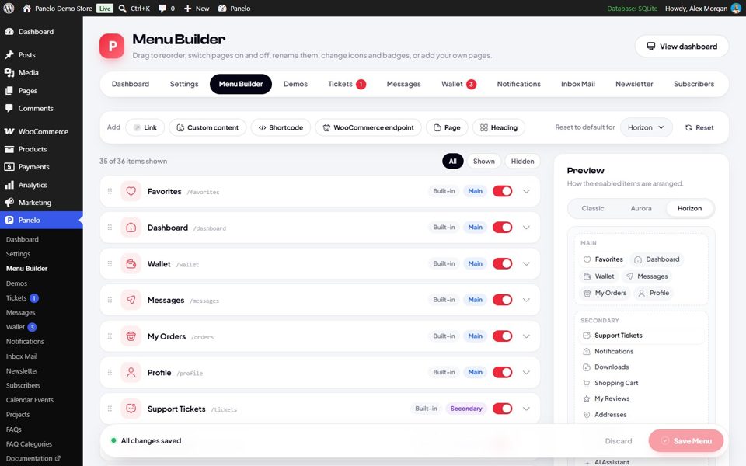Open Calendar Events in sidebar submenu

point(30,400)
